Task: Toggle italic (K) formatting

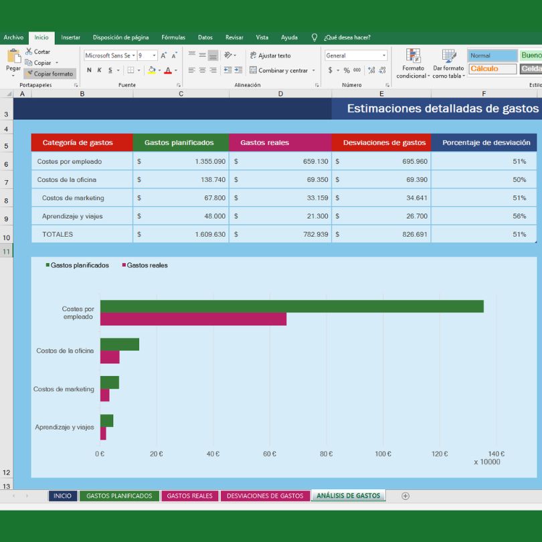Action: tap(99, 70)
